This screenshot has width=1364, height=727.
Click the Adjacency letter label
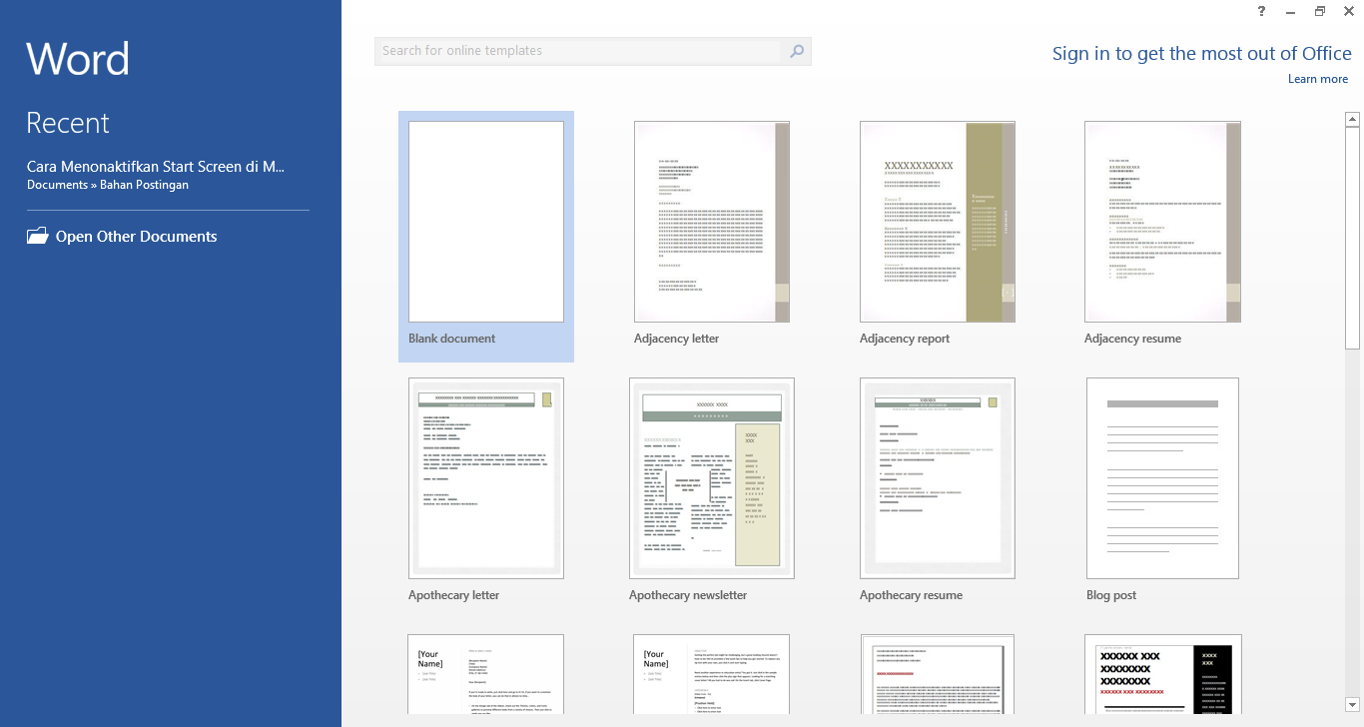(676, 339)
